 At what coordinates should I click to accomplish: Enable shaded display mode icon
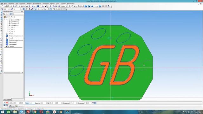pyautogui.click(x=86, y=6)
